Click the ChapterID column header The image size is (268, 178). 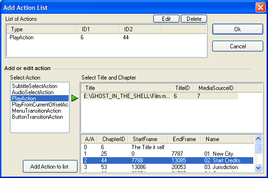[113, 139]
